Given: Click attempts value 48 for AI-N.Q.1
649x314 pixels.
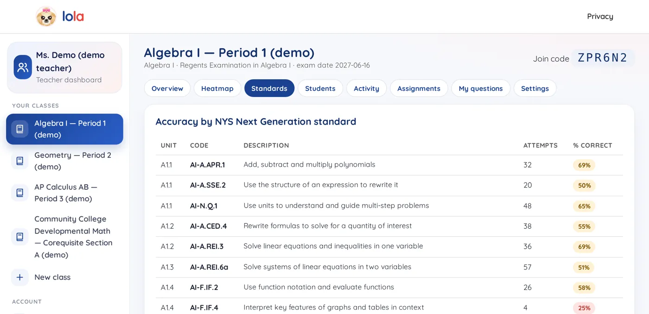Looking at the screenshot, I should coord(528,206).
